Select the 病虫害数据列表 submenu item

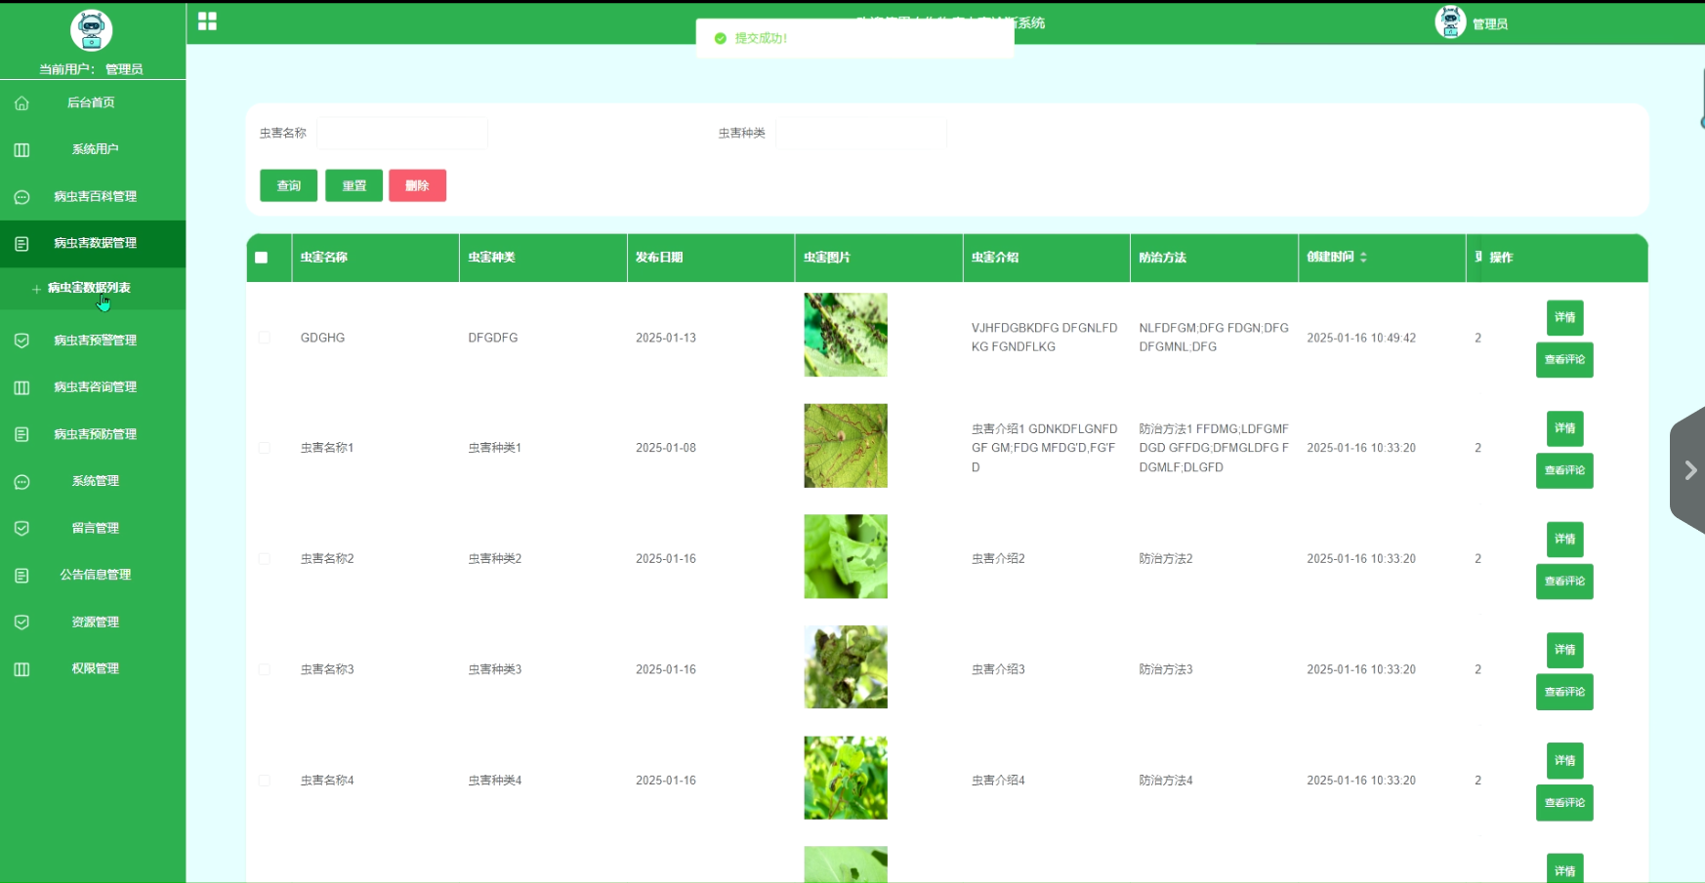(93, 289)
